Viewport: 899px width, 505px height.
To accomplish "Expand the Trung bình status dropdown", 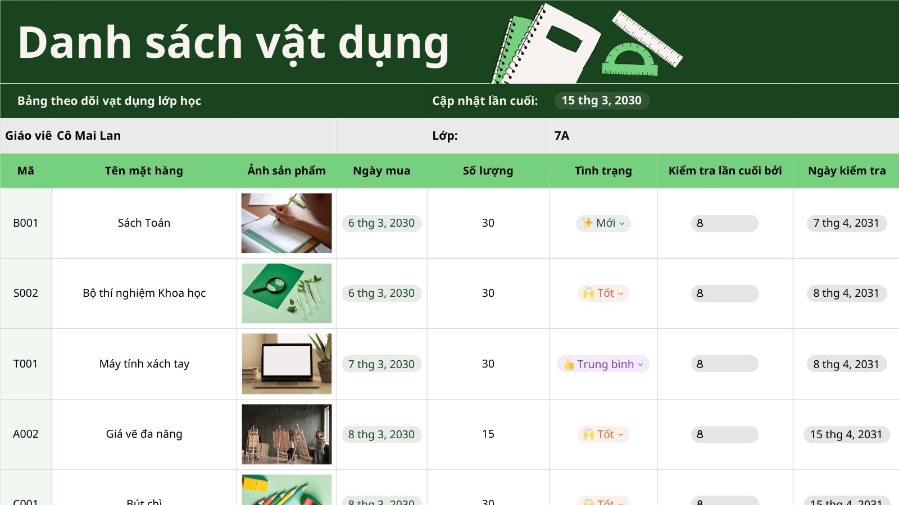I will 603,364.
